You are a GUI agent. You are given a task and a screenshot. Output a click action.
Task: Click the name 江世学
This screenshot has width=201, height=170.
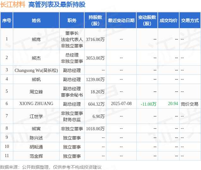tap(36, 116)
